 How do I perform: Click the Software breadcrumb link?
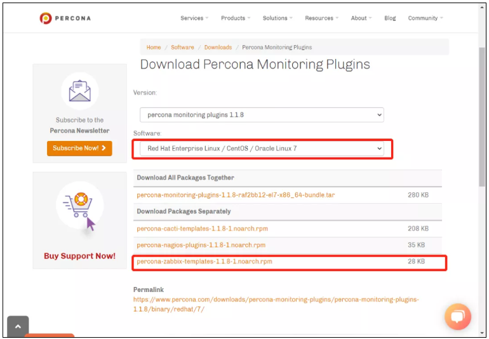click(182, 48)
